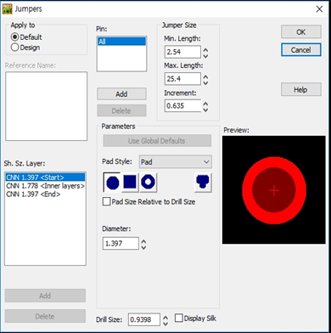
Task: Click the Max. Length input field
Action: (182, 79)
